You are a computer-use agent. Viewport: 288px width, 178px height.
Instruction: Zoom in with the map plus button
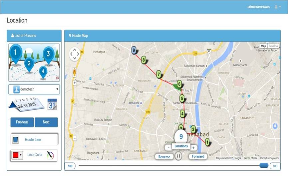click(x=75, y=83)
